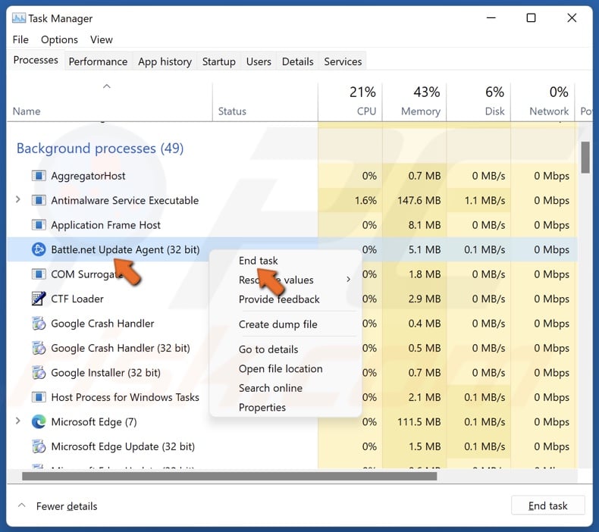Screen dimensions: 599x532
Task: Maximize the Task Manager window
Action: pyautogui.click(x=531, y=17)
